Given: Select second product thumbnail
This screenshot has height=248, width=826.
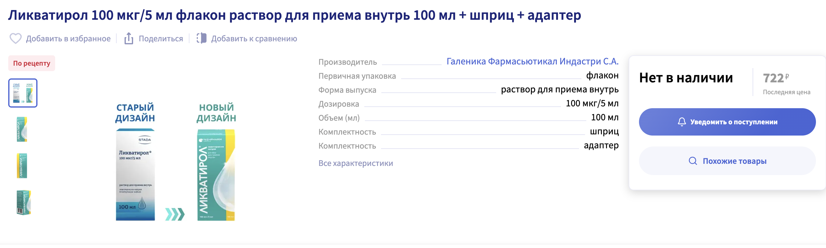Looking at the screenshot, I should click(22, 129).
